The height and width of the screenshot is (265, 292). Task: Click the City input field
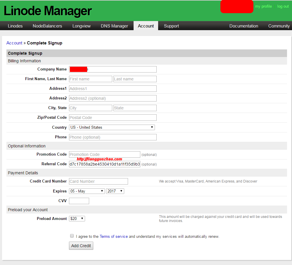click(x=91, y=108)
